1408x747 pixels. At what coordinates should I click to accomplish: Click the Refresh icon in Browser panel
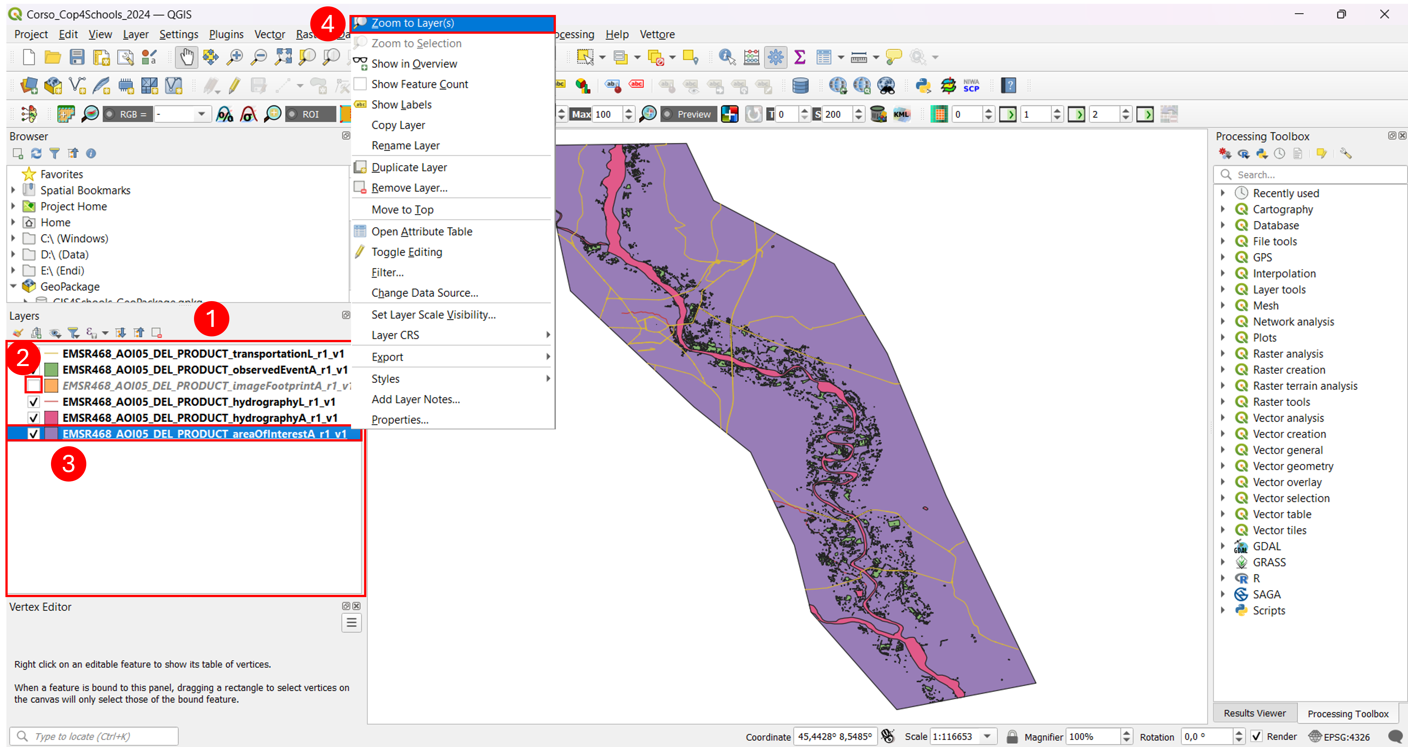click(36, 153)
